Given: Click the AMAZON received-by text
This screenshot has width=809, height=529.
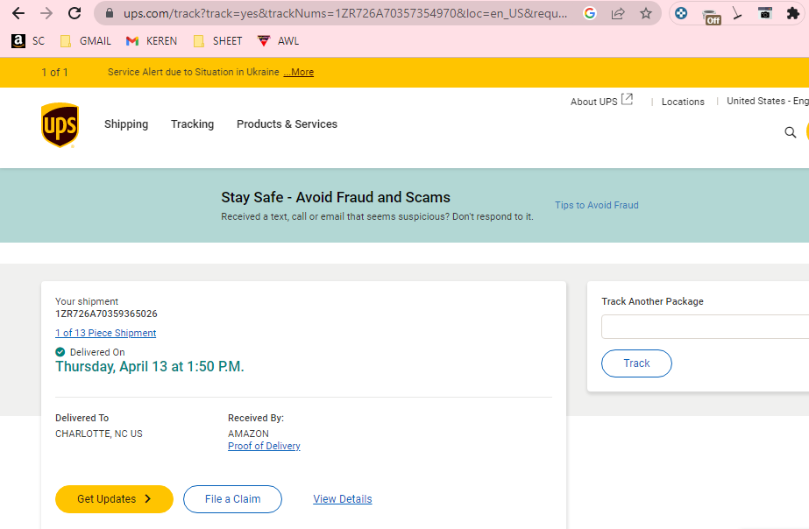Looking at the screenshot, I should click(x=248, y=434).
